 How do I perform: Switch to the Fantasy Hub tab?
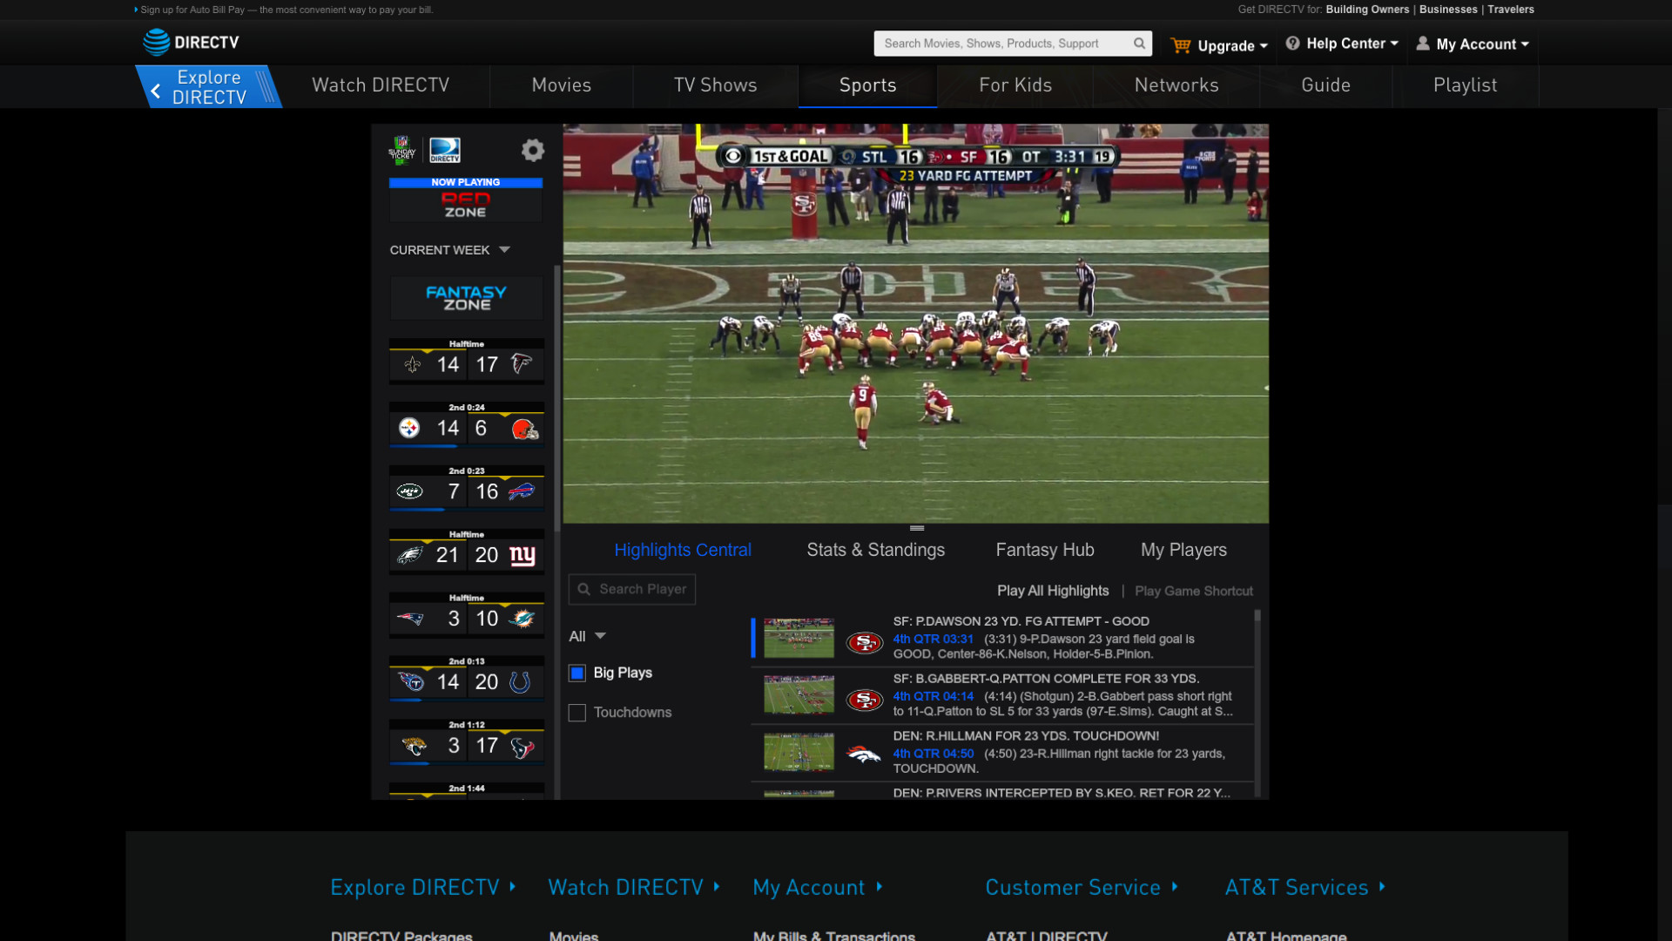(x=1045, y=550)
